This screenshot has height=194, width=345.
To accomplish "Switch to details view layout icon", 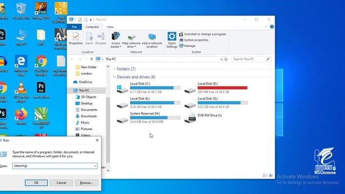I will [x=265, y=175].
